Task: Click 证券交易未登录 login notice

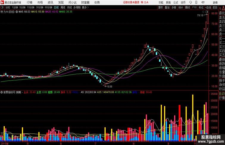Action: coord(131,2)
